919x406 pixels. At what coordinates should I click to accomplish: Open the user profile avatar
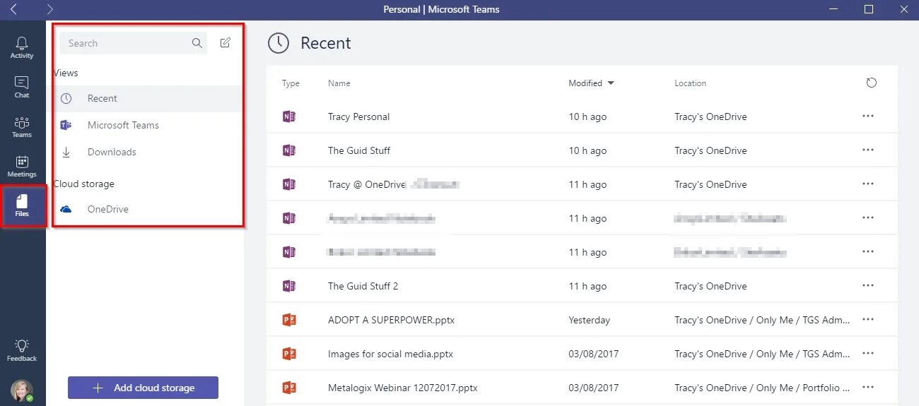click(x=21, y=390)
